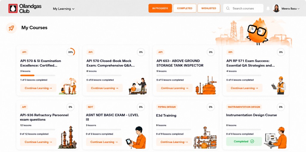Click 0% ring on E3d Training card
The width and height of the screenshot is (306, 152).
pyautogui.click(x=211, y=107)
